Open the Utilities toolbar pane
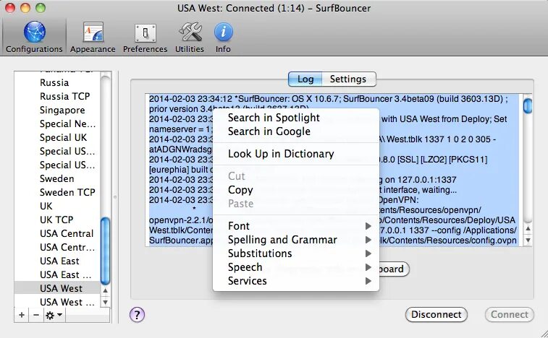Viewport: 548px width, 338px height. [x=190, y=37]
